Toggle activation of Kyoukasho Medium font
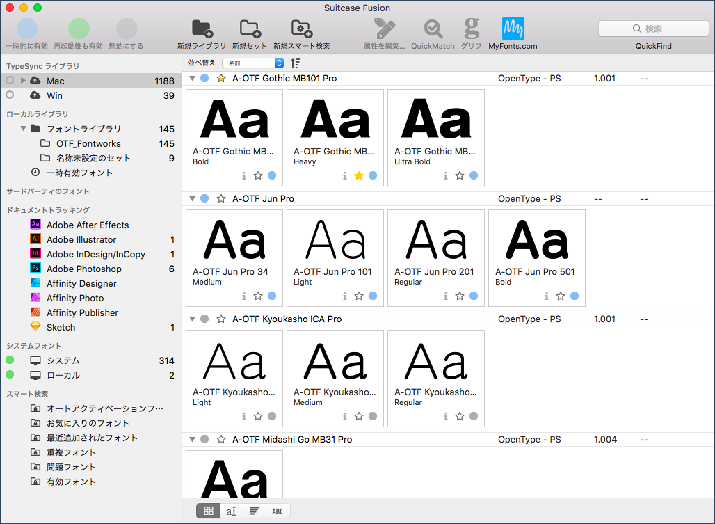 pos(373,416)
